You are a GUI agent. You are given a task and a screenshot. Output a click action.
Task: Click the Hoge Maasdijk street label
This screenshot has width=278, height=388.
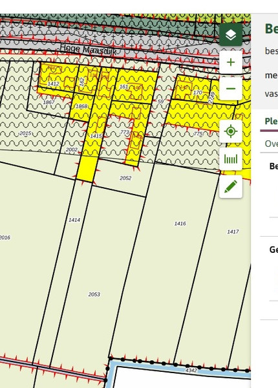click(x=88, y=49)
